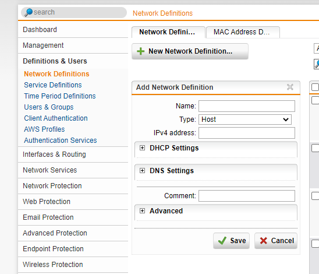Click the green checkmark Save icon
Image resolution: width=319 pixels, height=274 pixels.
(222, 241)
